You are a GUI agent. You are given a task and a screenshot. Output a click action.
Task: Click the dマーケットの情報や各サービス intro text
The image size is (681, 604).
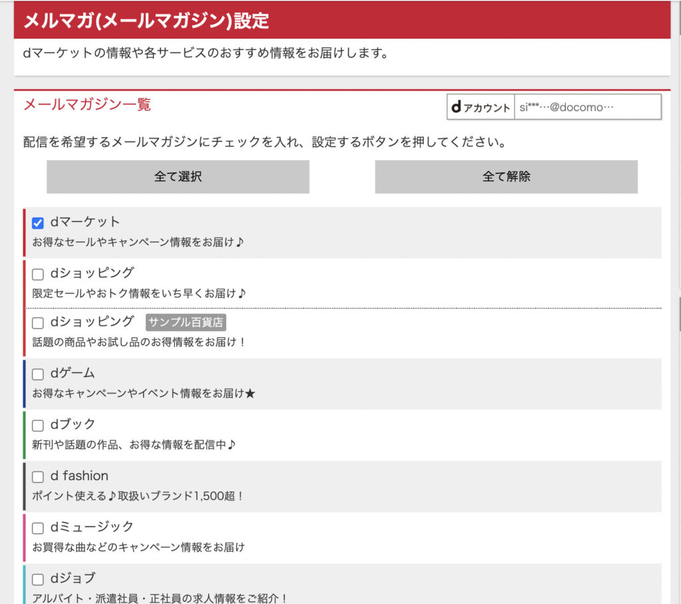pyautogui.click(x=205, y=53)
